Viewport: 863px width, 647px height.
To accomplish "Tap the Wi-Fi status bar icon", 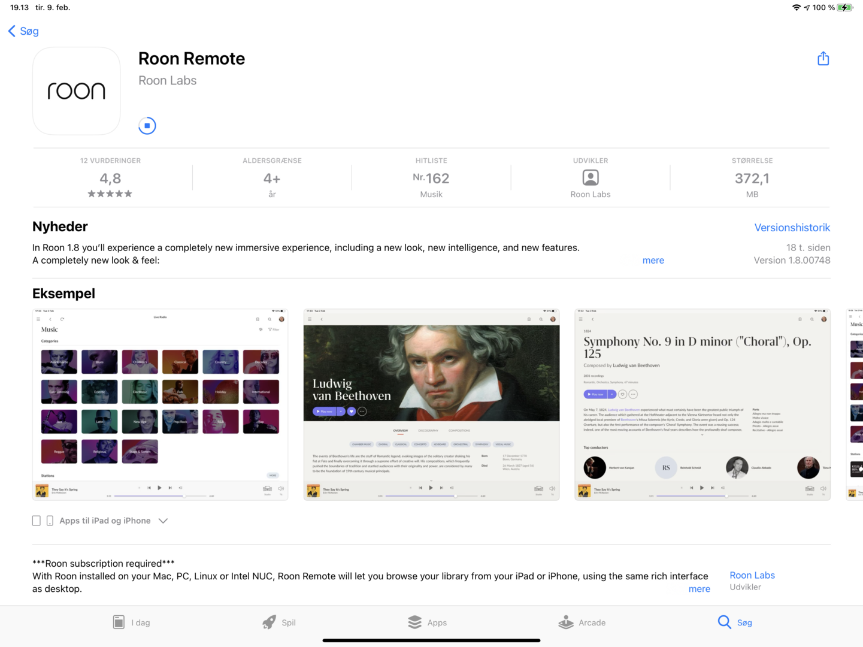I will (796, 8).
